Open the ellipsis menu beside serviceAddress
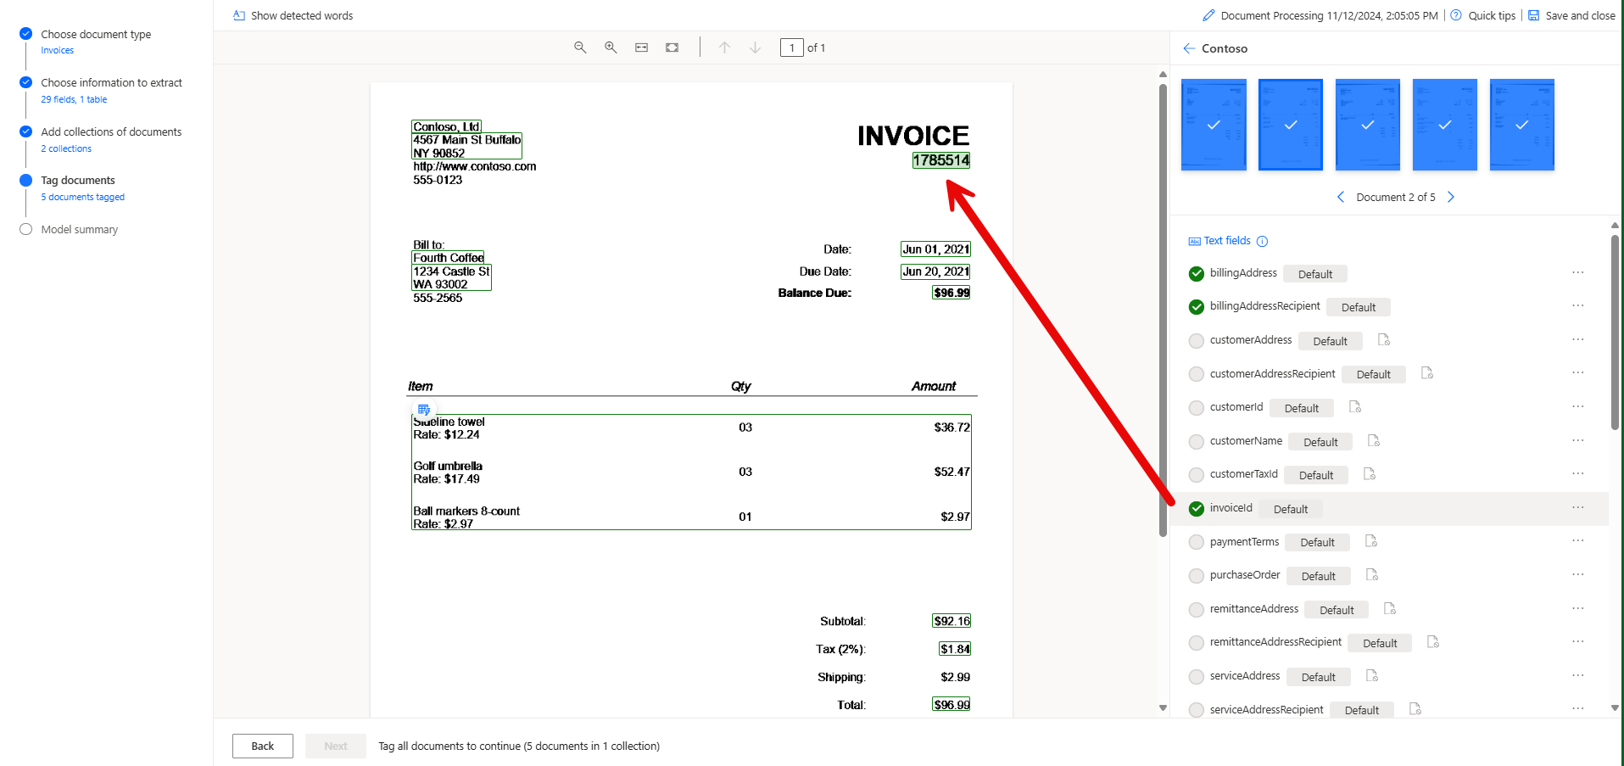This screenshot has height=766, width=1624. 1577,674
